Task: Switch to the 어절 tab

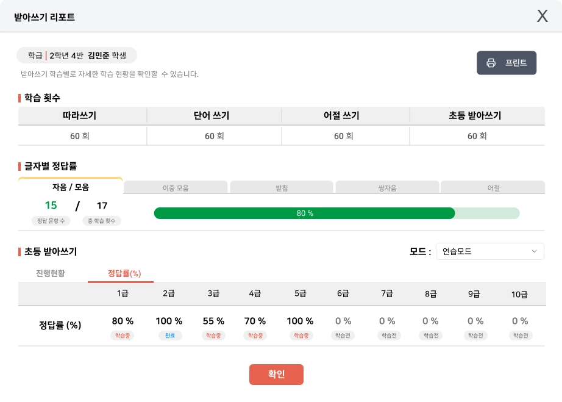Action: pos(493,188)
